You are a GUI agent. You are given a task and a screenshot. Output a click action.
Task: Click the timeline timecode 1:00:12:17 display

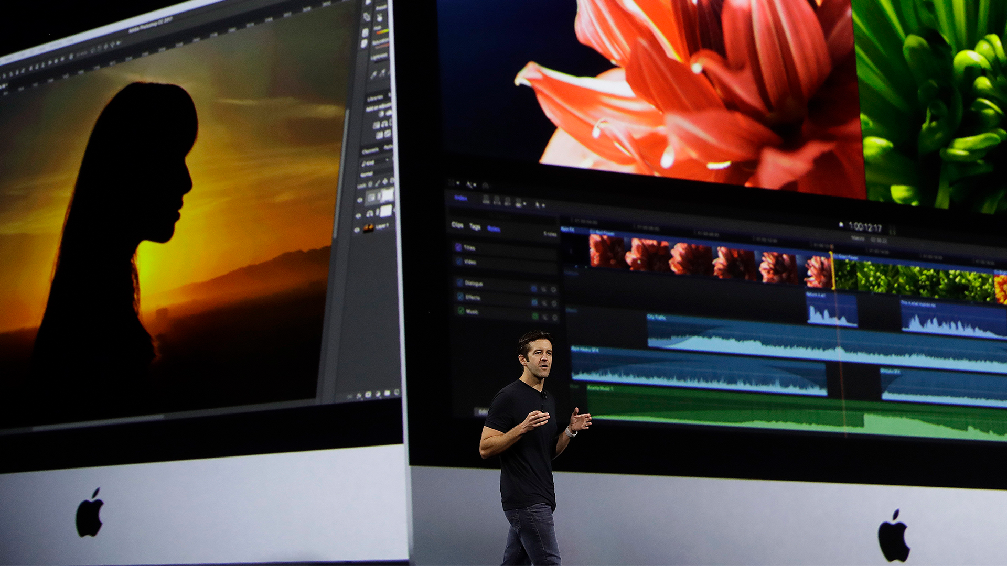865,227
